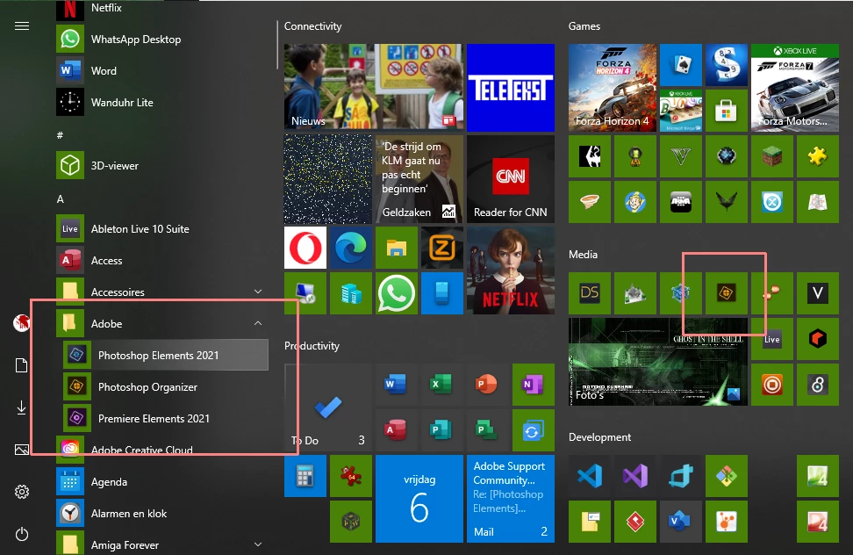Open the PowerPoint tile
Image resolution: width=853 pixels, height=555 pixels.
(488, 385)
